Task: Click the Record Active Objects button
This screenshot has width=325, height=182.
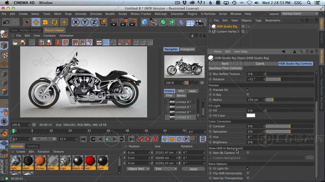Action: [x=141, y=139]
